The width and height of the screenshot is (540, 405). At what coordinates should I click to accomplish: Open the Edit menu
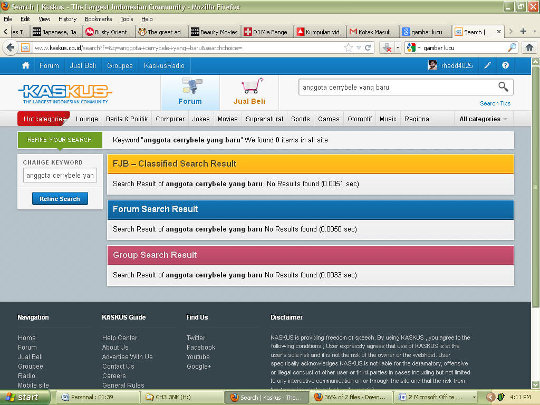25,19
